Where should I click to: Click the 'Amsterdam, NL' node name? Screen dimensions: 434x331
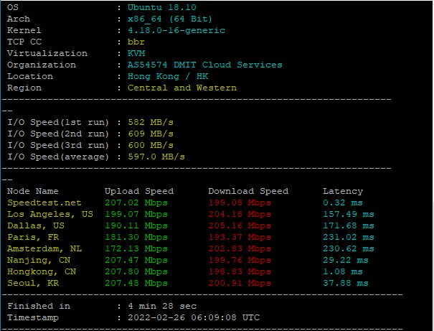[44, 248]
